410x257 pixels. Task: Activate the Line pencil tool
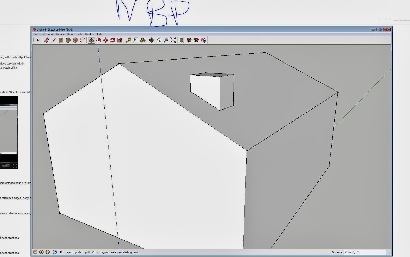[x=54, y=40]
